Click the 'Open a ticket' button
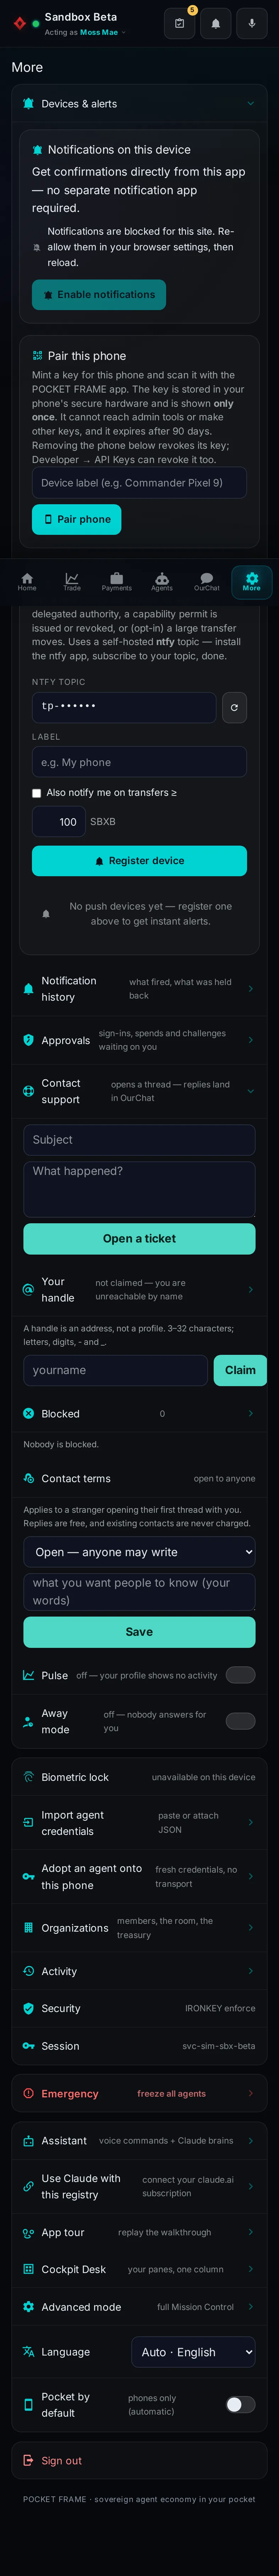The height and width of the screenshot is (2576, 279). (139, 1238)
